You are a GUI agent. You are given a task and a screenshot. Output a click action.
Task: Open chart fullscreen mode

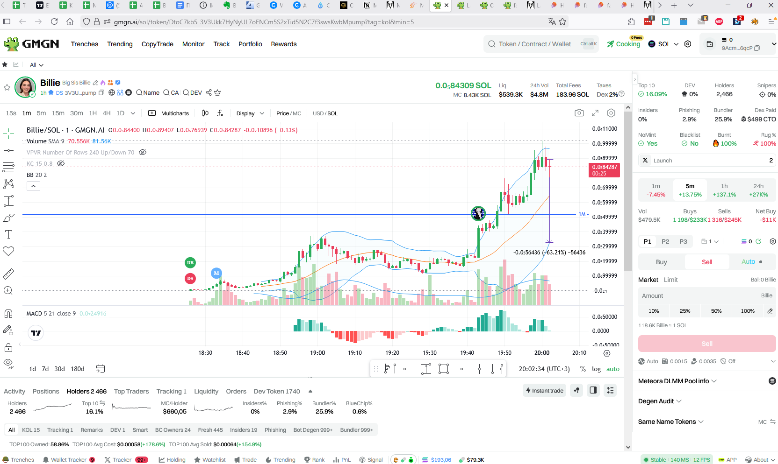tap(595, 113)
